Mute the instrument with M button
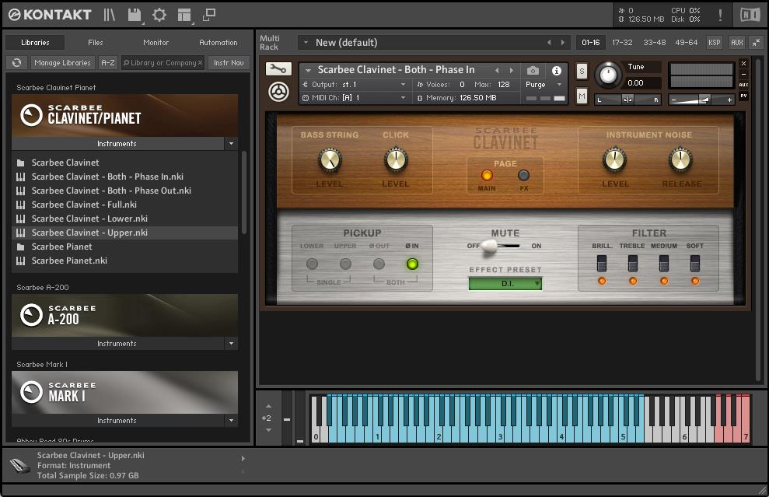Screen dimensions: 769x497 [582, 96]
